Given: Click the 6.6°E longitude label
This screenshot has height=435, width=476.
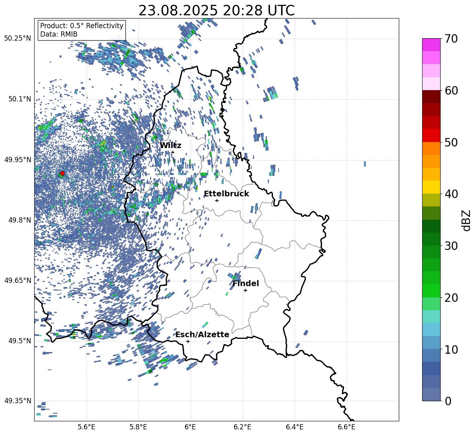Looking at the screenshot, I should [x=347, y=427].
